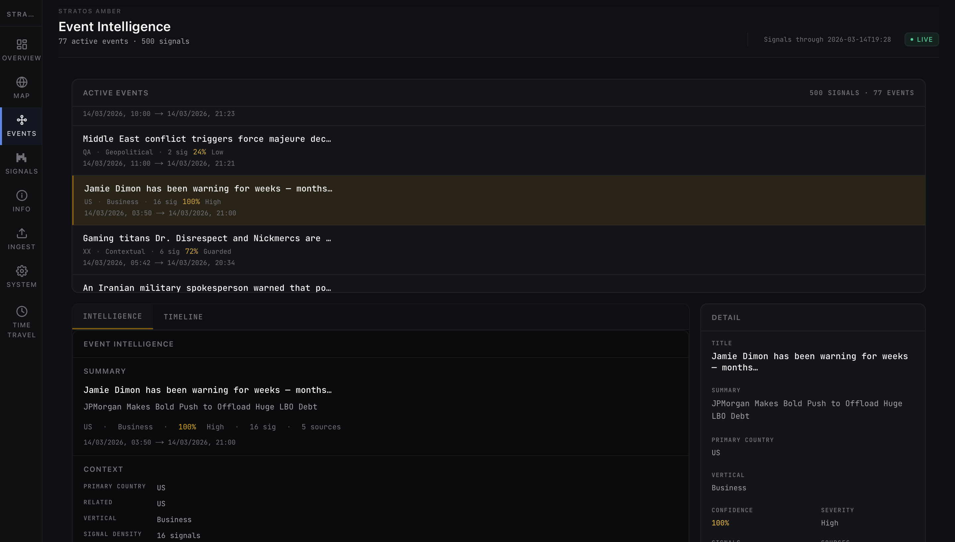Click the Time Travel clock icon
Viewport: 955px width, 542px height.
22,311
